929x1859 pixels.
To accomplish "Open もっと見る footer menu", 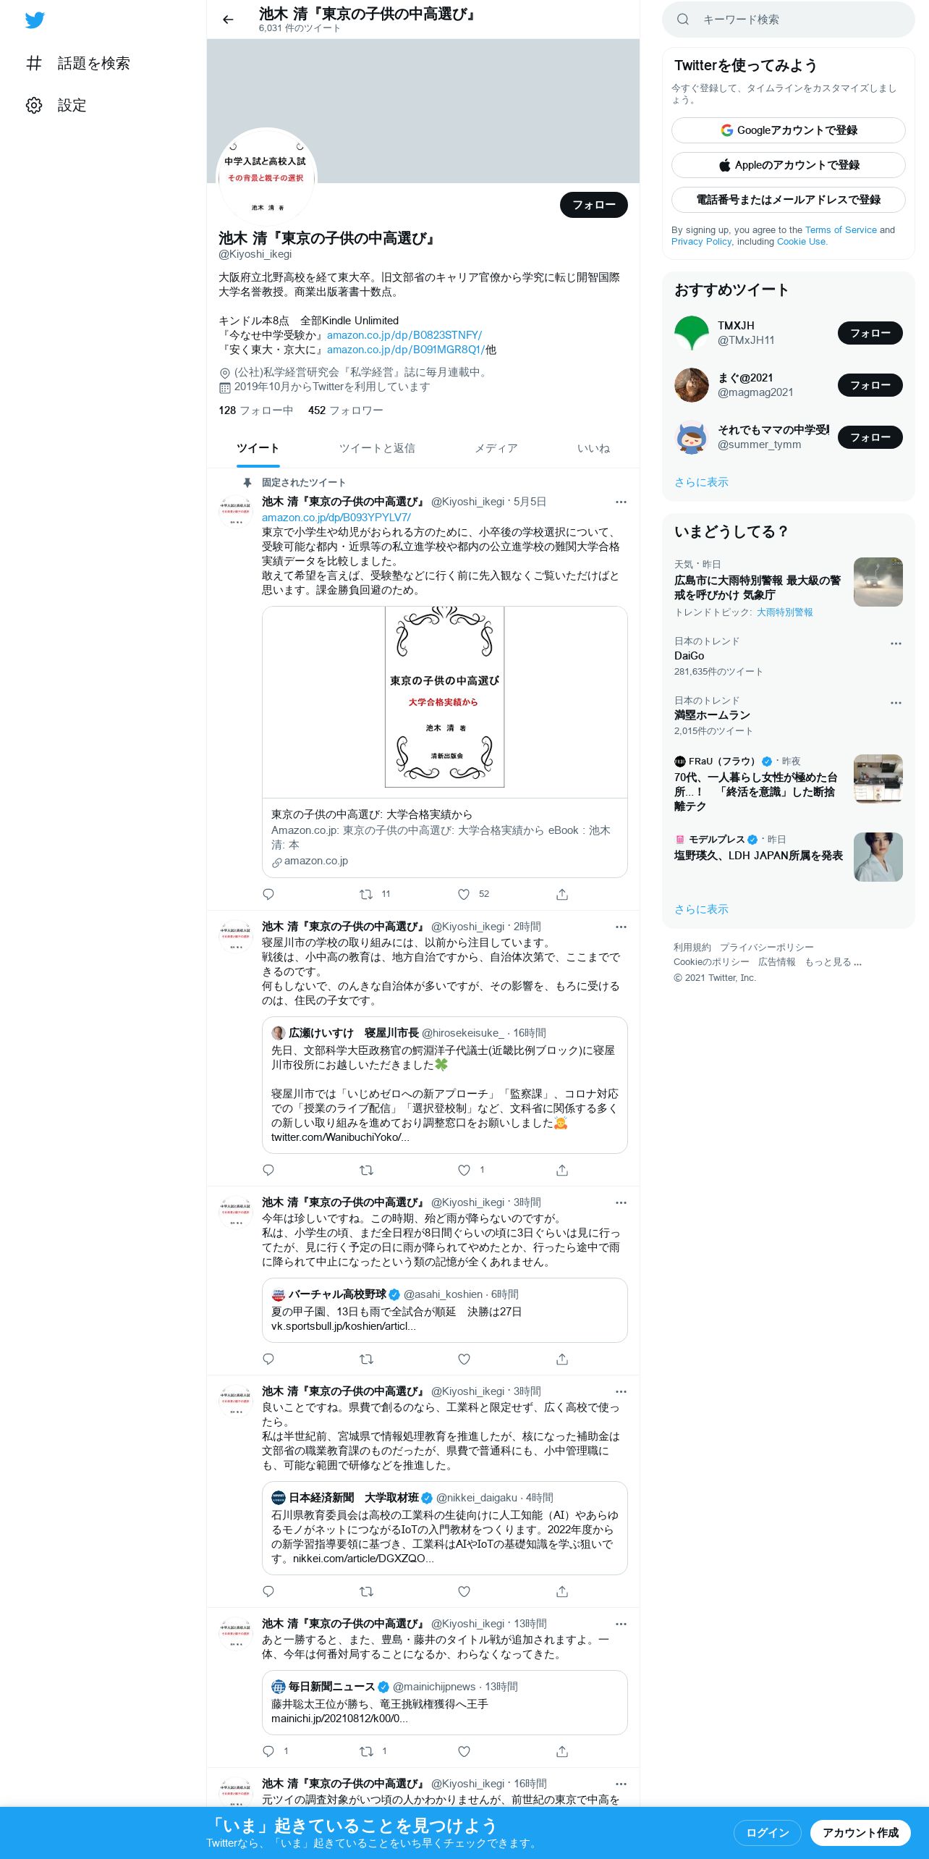I will coord(833,962).
